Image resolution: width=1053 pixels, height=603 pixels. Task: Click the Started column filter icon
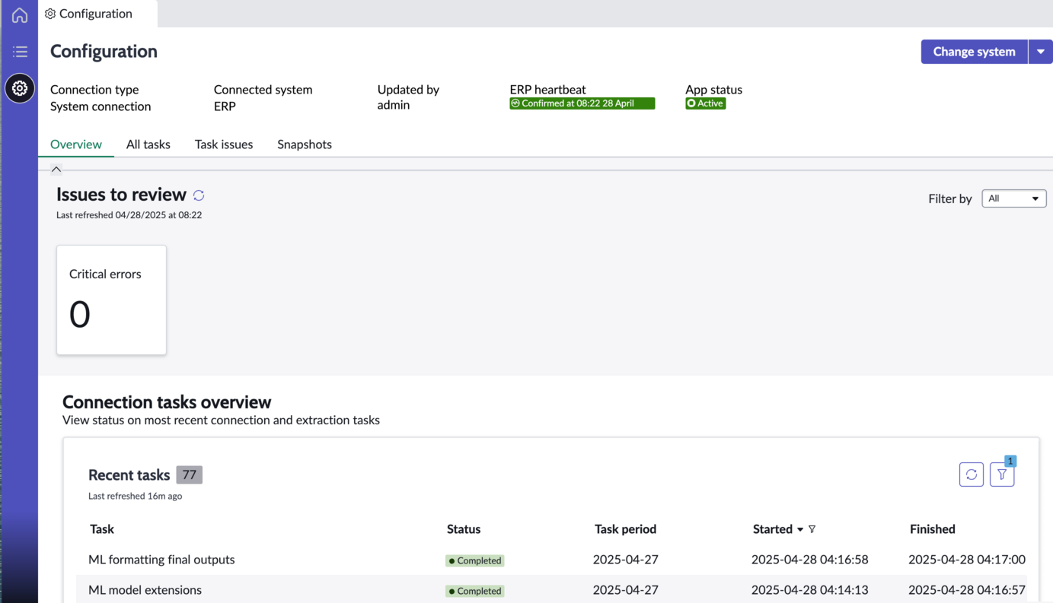click(x=812, y=529)
